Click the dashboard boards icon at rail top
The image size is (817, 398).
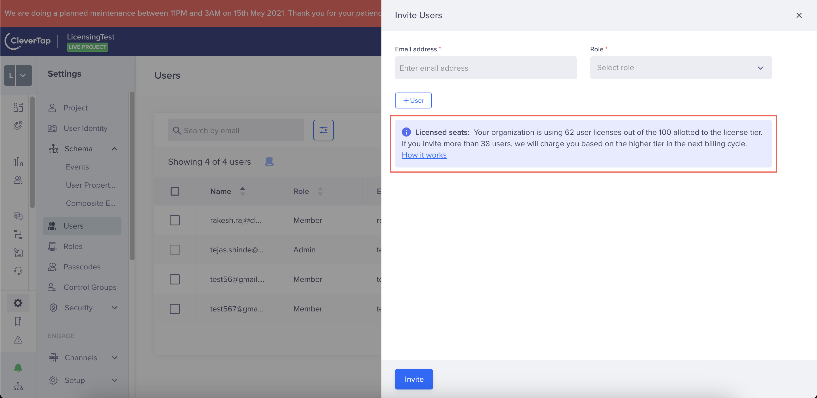pyautogui.click(x=18, y=107)
